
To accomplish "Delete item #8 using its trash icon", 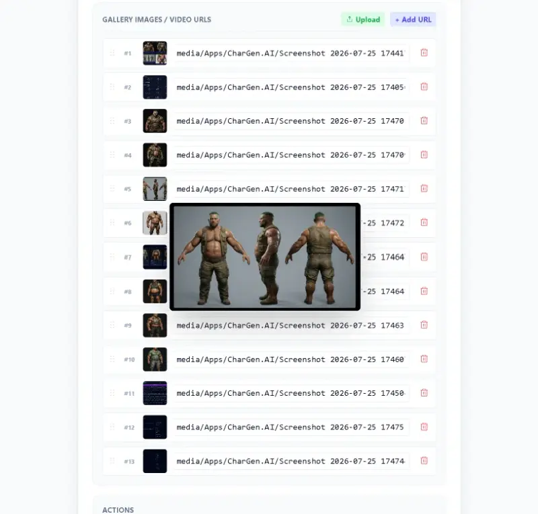I will click(x=424, y=291).
